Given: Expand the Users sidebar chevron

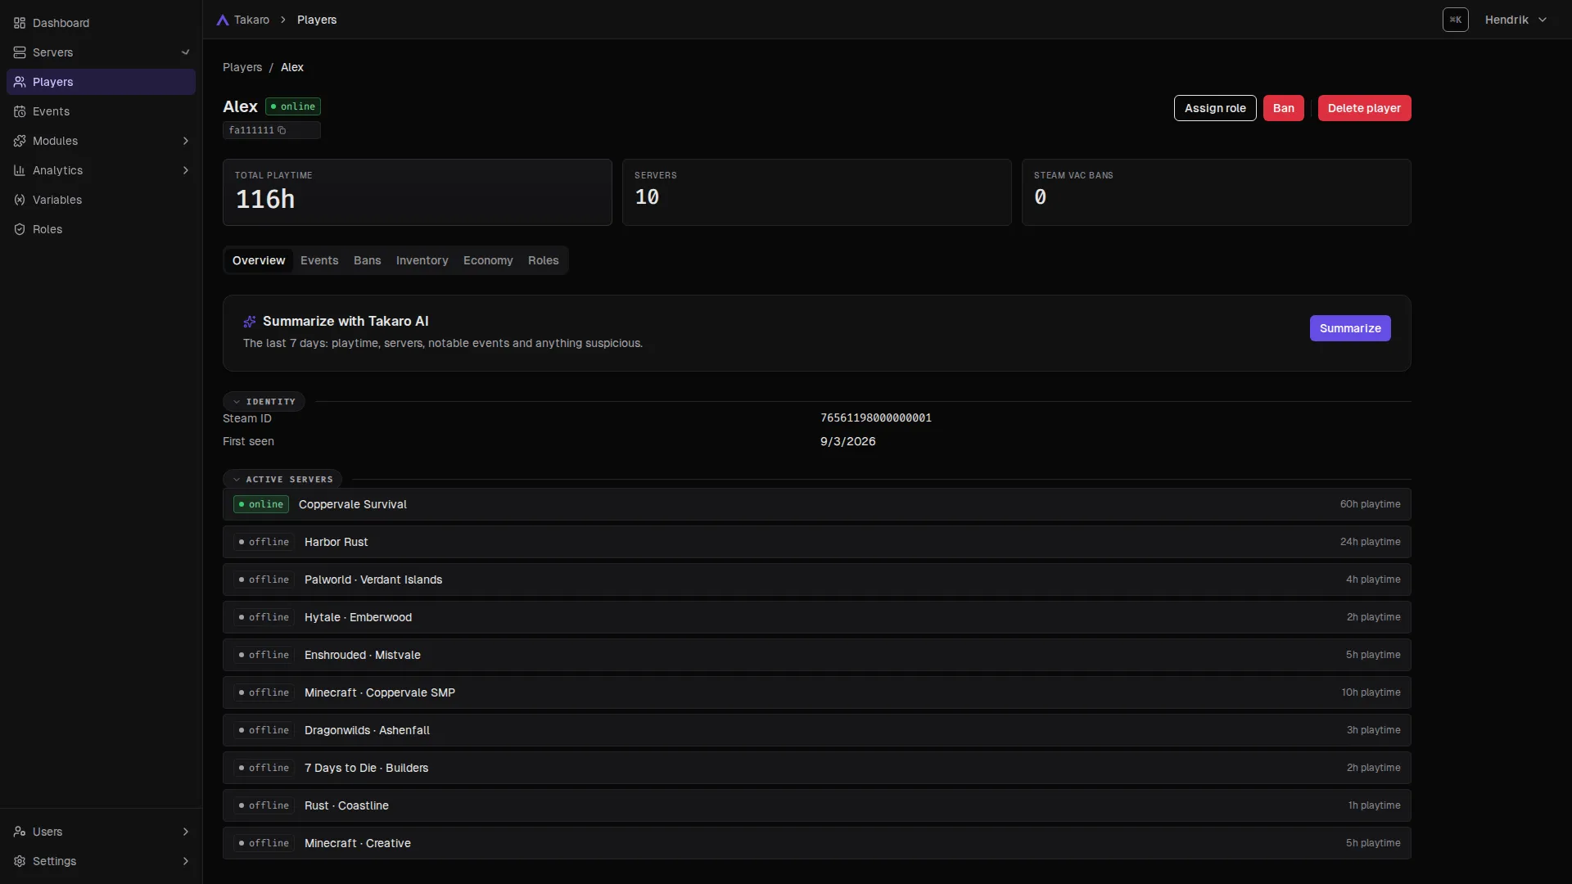Looking at the screenshot, I should pyautogui.click(x=186, y=832).
